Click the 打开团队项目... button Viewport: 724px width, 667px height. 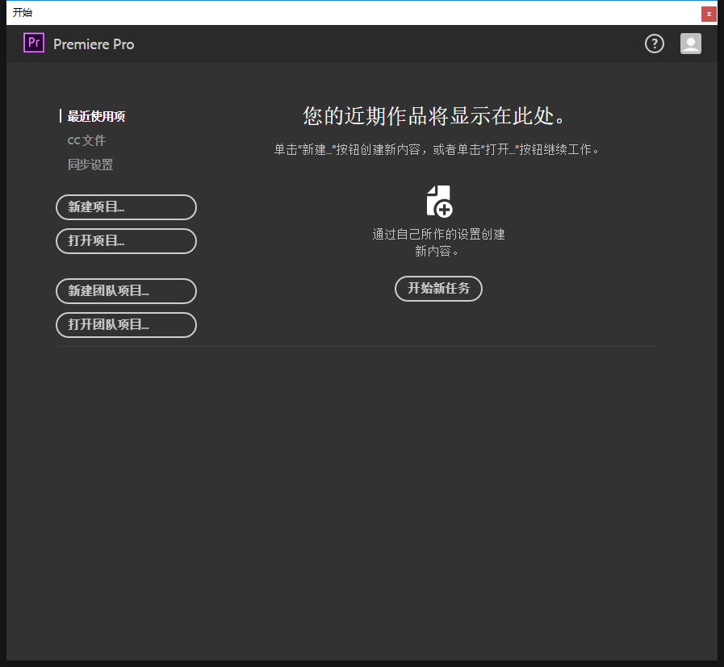coord(126,325)
